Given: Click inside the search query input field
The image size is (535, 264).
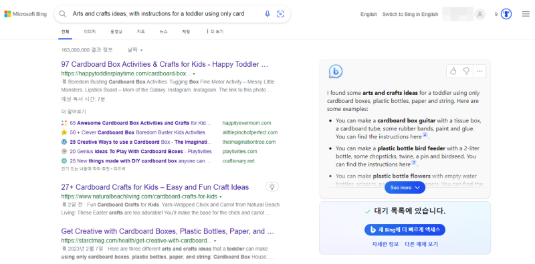Looking at the screenshot, I should (165, 14).
